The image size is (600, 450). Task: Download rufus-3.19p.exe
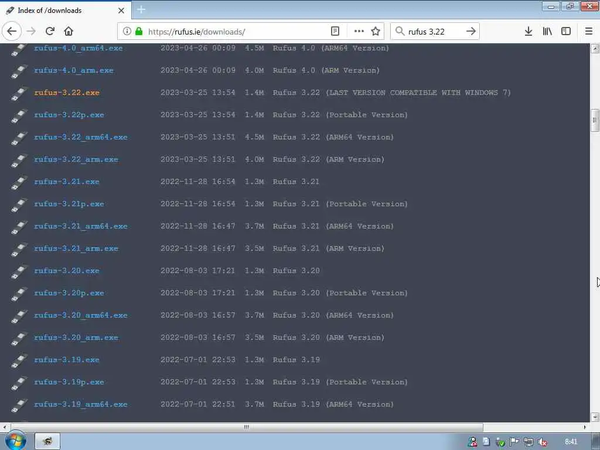tap(69, 382)
